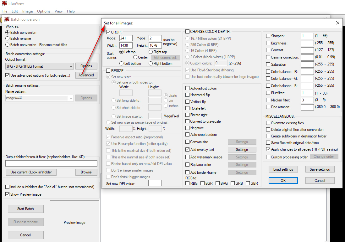Toggle Include subfolders checkbox
Image resolution: width=345 pixels, height=242 pixels.
click(x=8, y=187)
